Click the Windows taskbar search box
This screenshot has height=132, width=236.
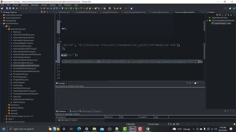tap(28, 129)
